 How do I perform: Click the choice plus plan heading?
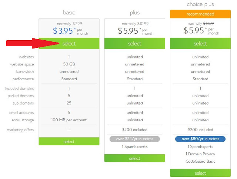200,5
